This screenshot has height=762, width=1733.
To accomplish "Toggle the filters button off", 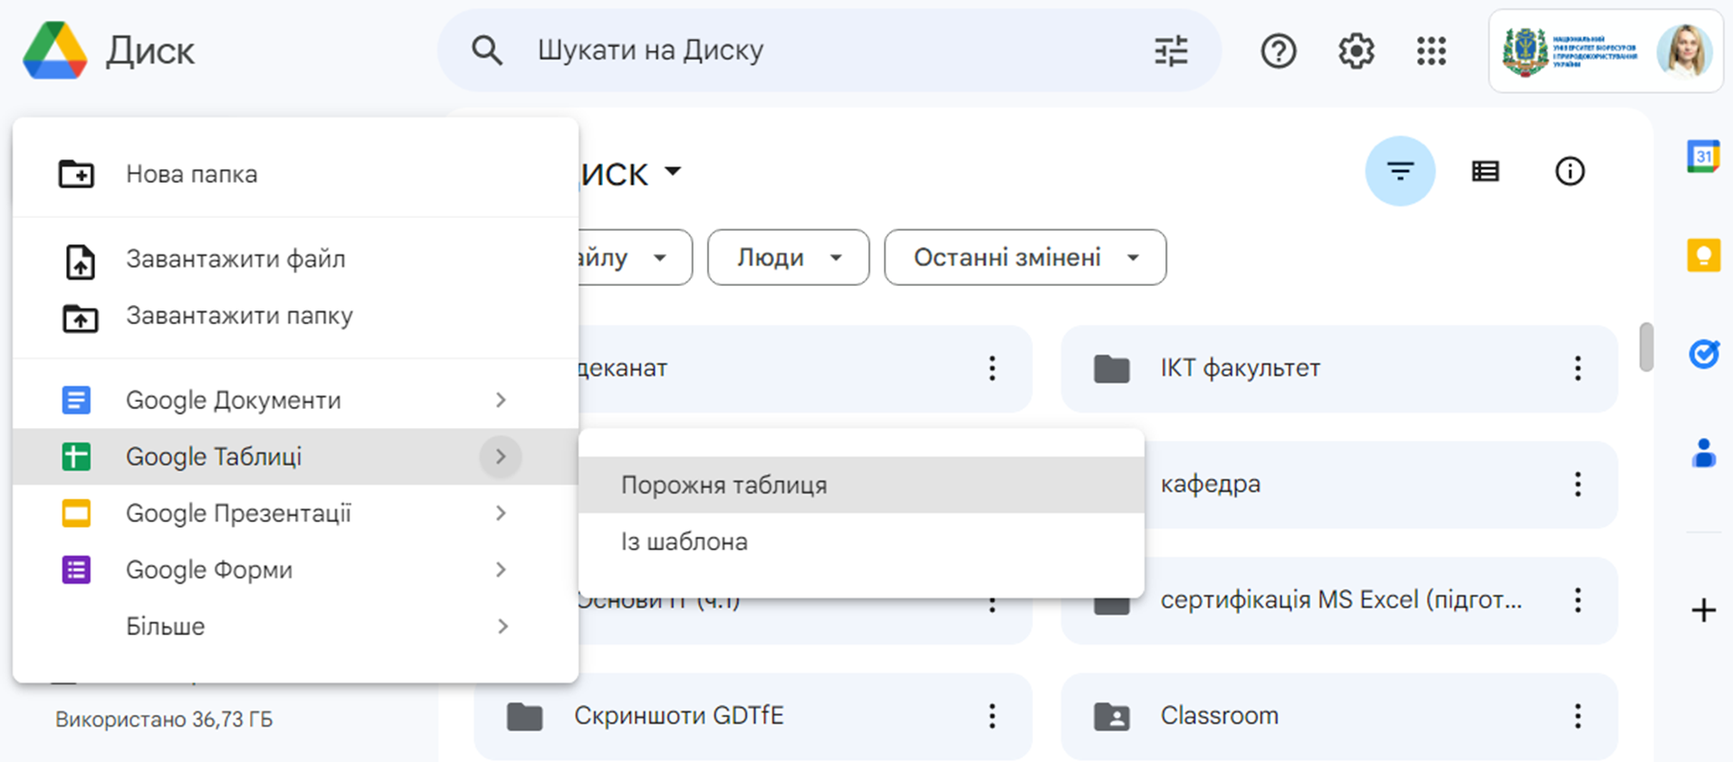I will (1400, 171).
